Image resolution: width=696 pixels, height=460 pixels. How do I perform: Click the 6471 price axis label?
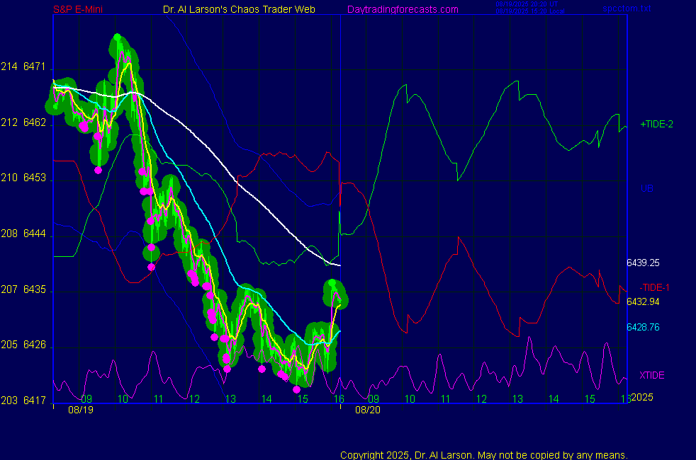click(x=34, y=67)
